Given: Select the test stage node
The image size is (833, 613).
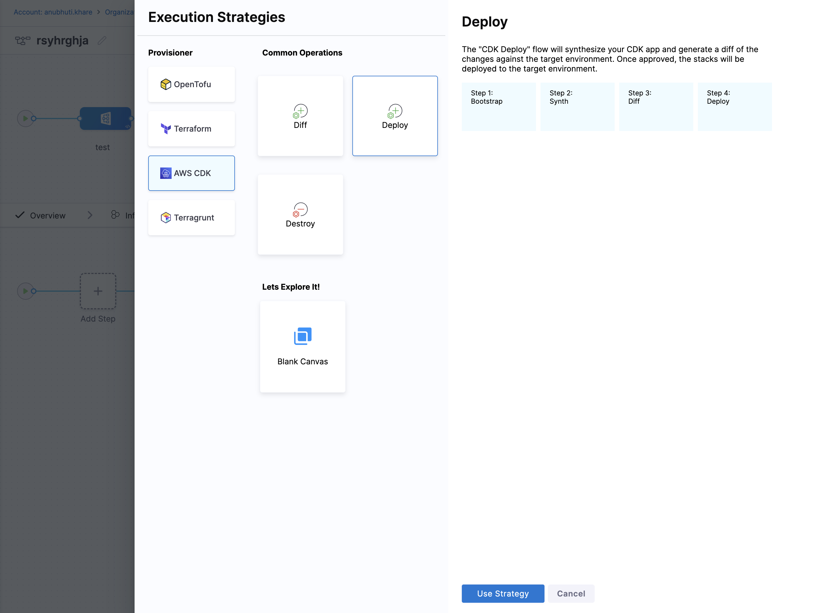Looking at the screenshot, I should pyautogui.click(x=105, y=119).
